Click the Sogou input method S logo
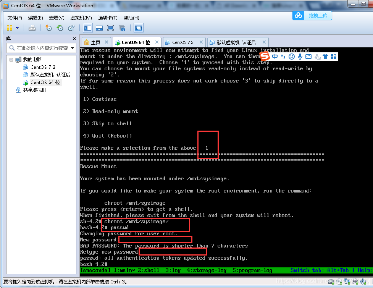Screen dimensions: 373x288 click(265, 57)
